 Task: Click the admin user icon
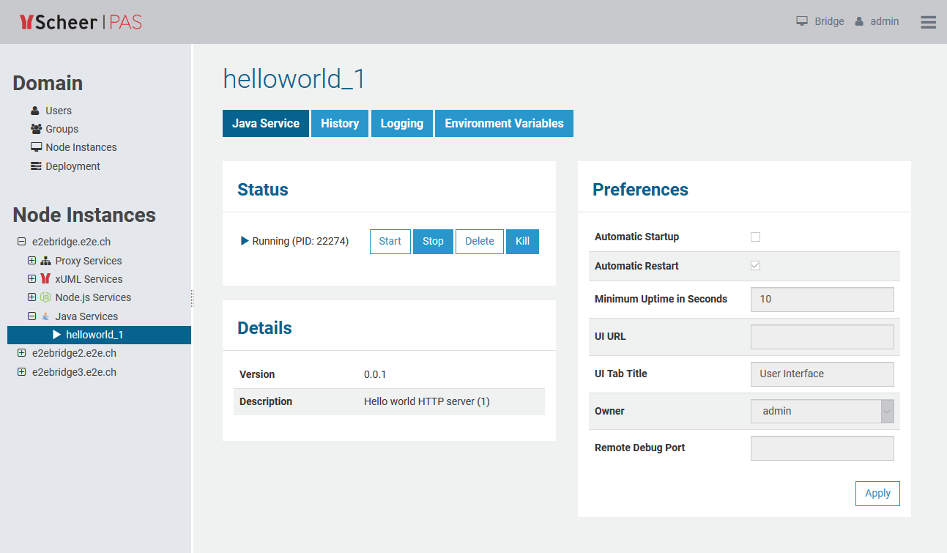coord(860,21)
